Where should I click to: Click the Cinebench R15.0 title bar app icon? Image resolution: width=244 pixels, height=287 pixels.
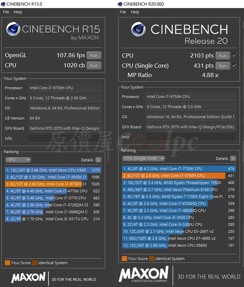coord(3,4)
